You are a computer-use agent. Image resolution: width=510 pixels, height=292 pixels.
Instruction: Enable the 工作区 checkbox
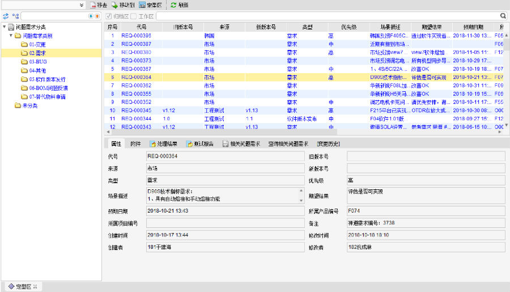(x=134, y=16)
